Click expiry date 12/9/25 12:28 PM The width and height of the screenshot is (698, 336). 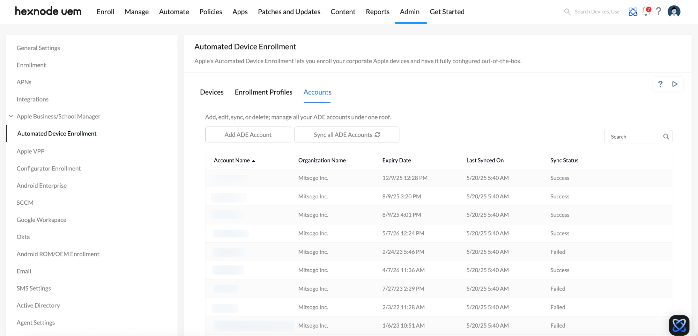click(x=405, y=178)
